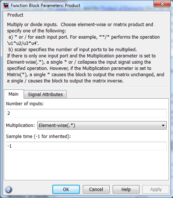Open the Multiplication dropdown arrow

coord(163,125)
